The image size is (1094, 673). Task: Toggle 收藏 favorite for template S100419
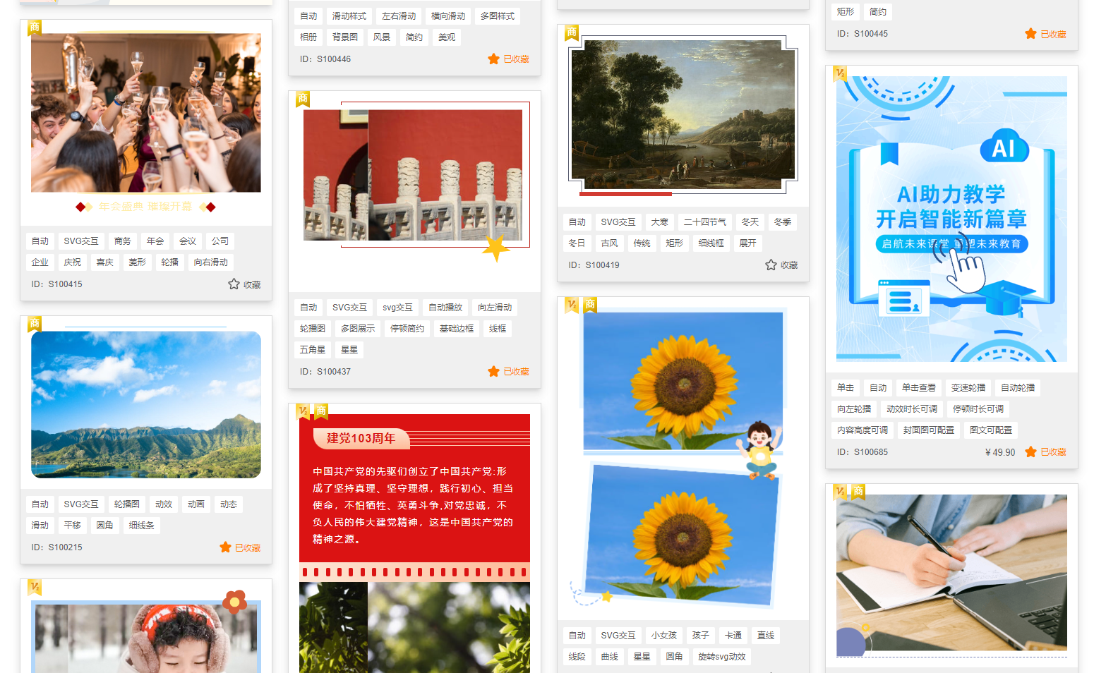[x=781, y=265]
